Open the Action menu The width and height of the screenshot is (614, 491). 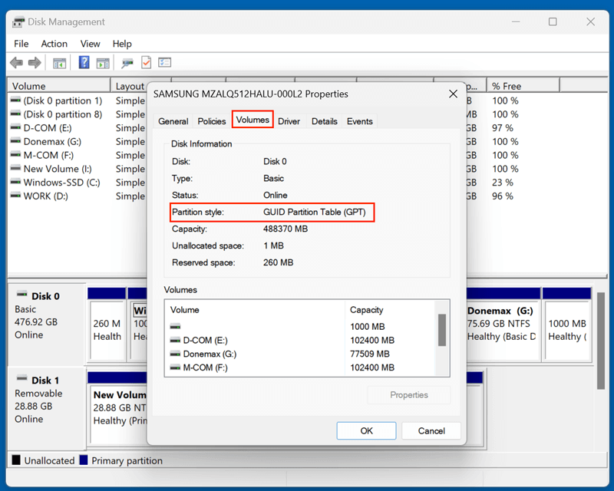[x=54, y=44]
